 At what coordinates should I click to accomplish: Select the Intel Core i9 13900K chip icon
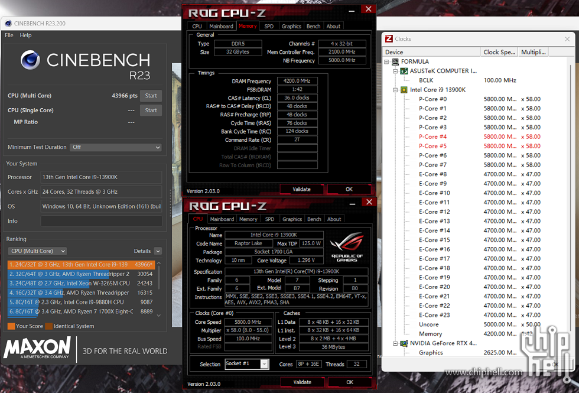click(404, 90)
